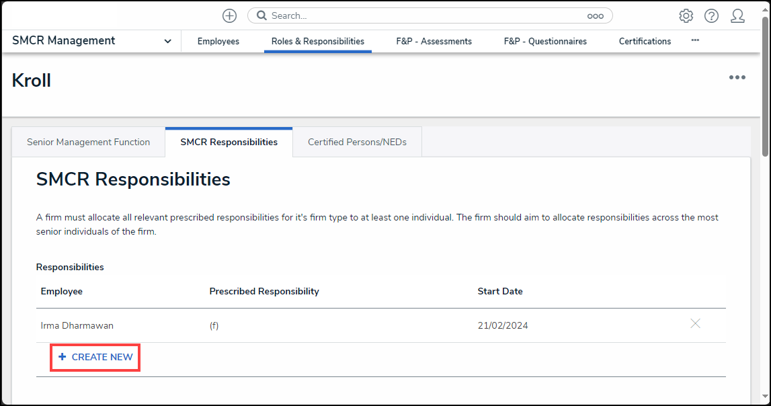Open Kroll page more options ellipsis

pyautogui.click(x=737, y=77)
